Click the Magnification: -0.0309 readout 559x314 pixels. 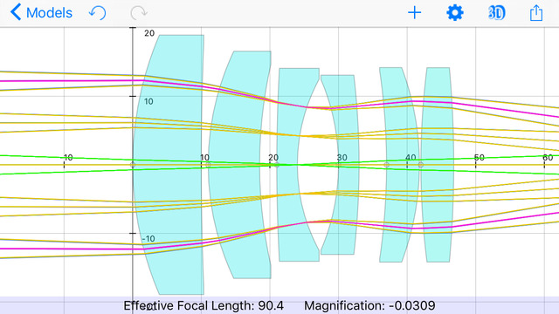(369, 305)
